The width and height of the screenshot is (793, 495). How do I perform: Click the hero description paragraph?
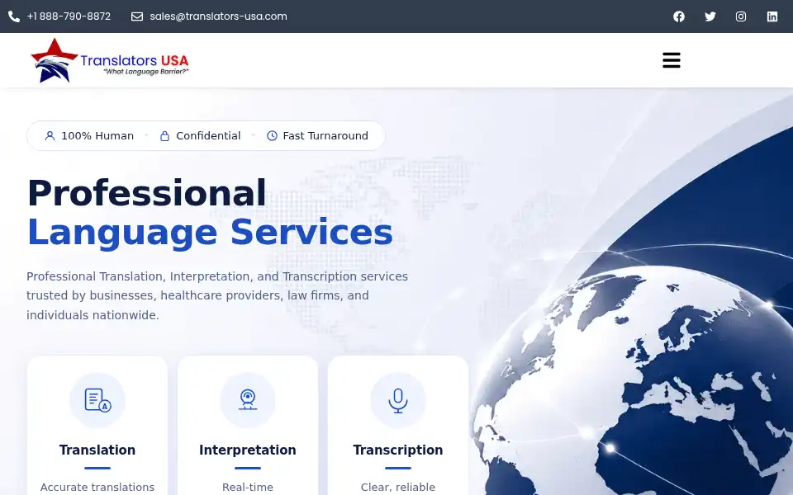(x=217, y=296)
